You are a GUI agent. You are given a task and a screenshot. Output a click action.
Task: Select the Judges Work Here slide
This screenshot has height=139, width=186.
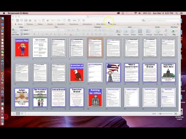[x=22, y=98]
